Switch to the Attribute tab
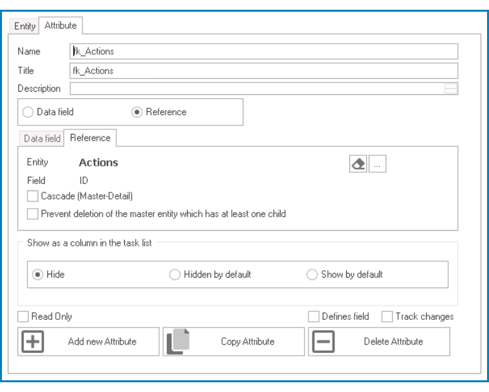489x392 pixels. tap(60, 25)
